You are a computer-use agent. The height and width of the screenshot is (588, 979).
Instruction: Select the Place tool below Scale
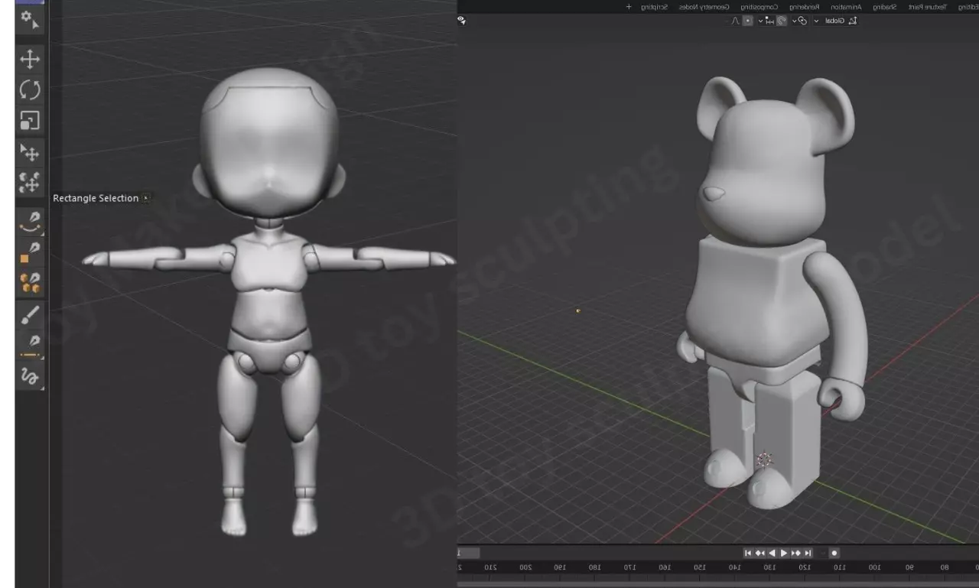coord(30,152)
